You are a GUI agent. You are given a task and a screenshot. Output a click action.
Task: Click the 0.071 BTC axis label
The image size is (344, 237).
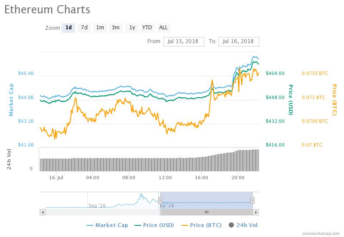(x=313, y=97)
